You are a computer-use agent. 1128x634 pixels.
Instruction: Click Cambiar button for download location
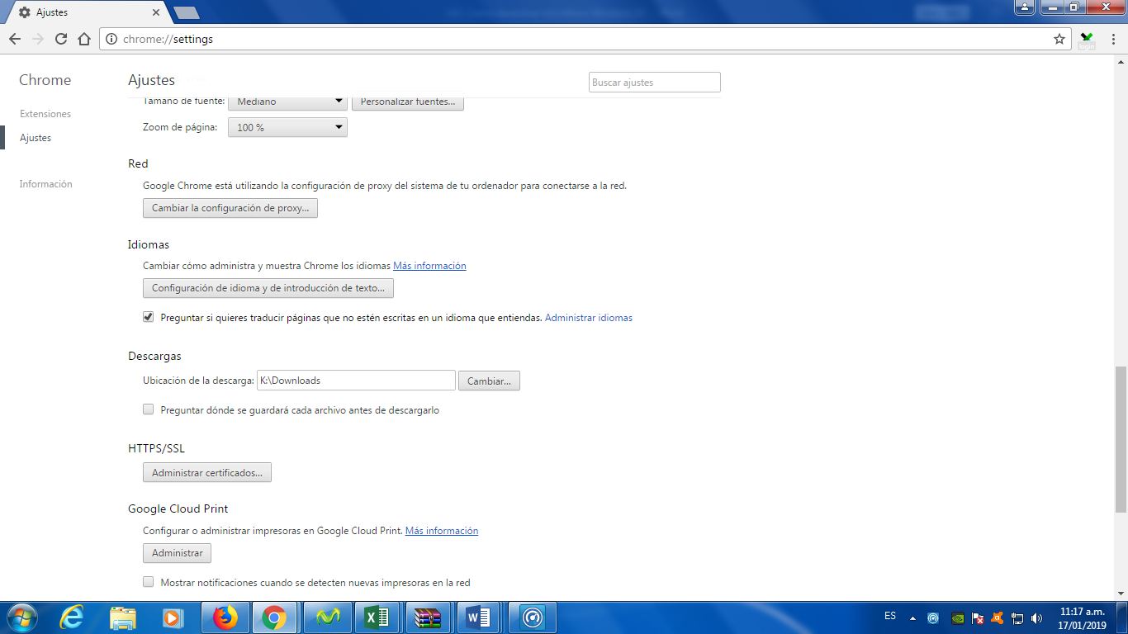tap(489, 381)
